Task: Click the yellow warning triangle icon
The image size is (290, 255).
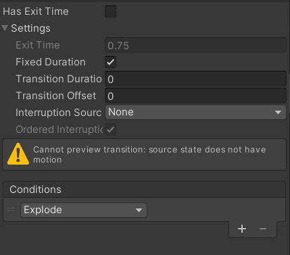Action: 18,154
